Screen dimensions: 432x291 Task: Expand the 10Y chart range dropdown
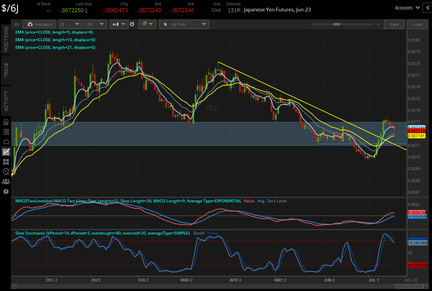click(95, 24)
